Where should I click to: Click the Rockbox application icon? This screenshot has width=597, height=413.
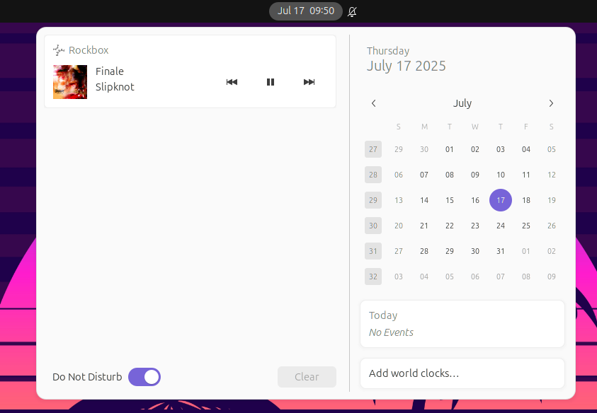pyautogui.click(x=57, y=50)
